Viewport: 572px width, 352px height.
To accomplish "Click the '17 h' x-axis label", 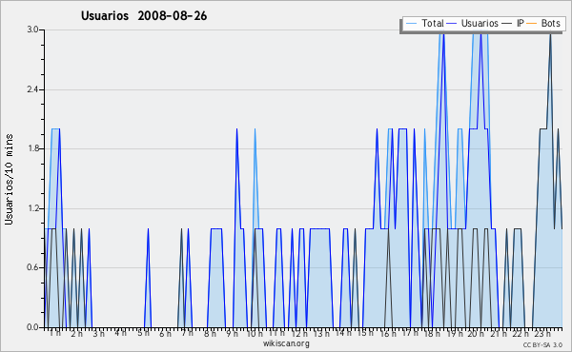I will 410,333.
